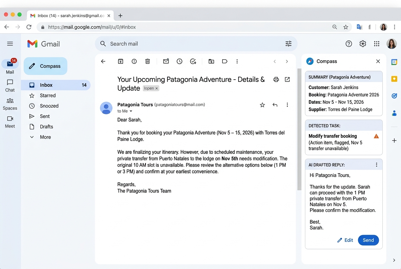This screenshot has width=401, height=269.
Task: Open the email in a new window
Action: click(287, 80)
